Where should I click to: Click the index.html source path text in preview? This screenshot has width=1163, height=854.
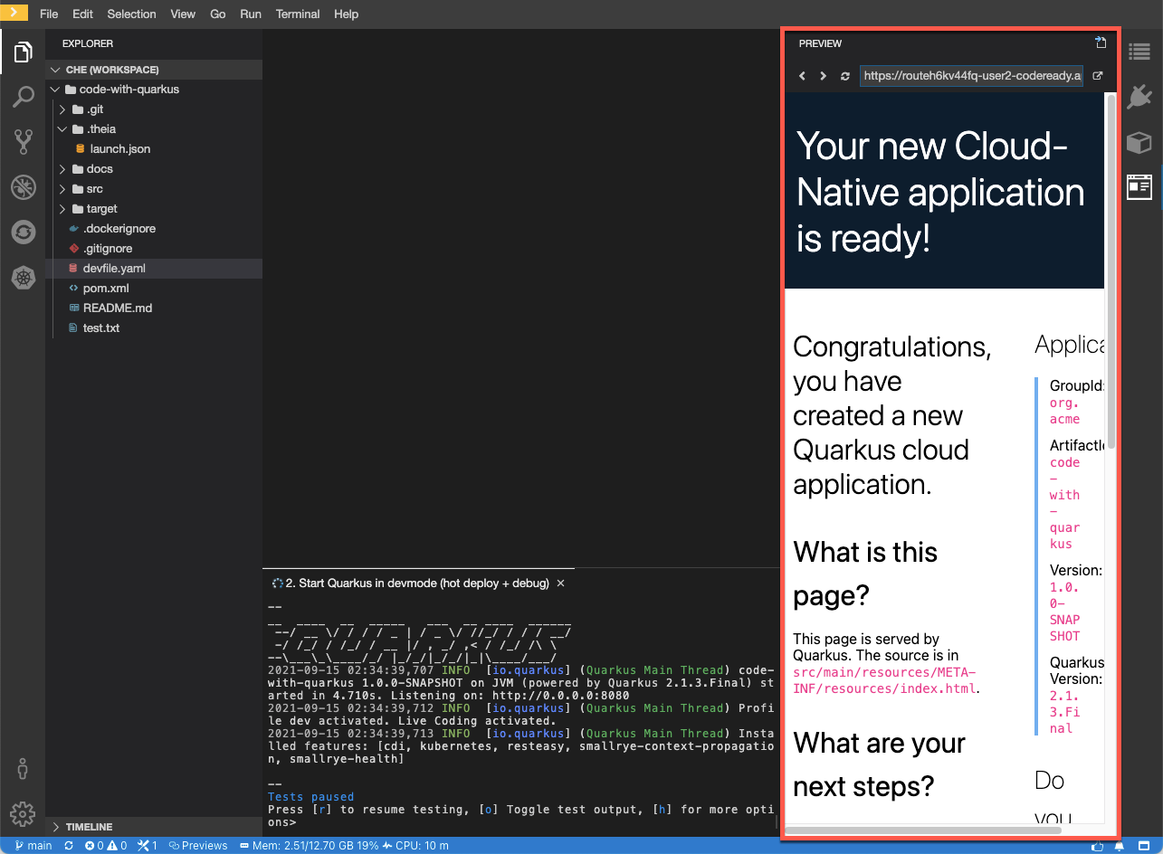pyautogui.click(x=885, y=680)
